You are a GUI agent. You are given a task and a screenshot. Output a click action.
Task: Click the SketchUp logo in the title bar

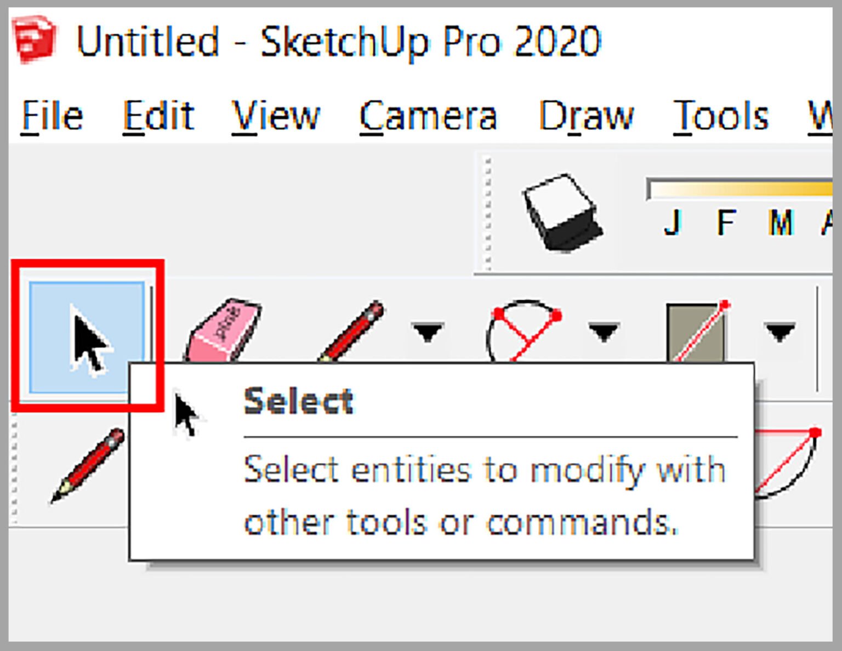[x=33, y=38]
